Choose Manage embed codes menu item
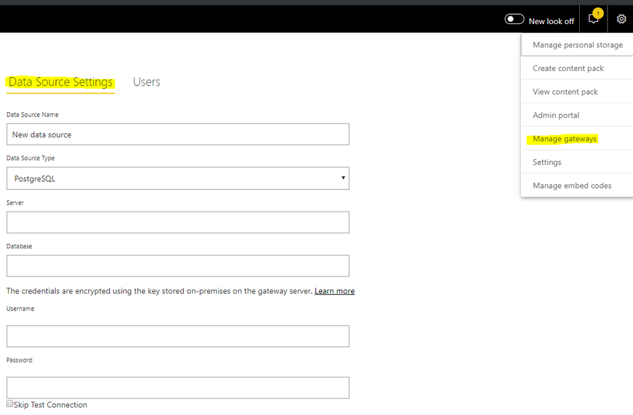 tap(577, 185)
